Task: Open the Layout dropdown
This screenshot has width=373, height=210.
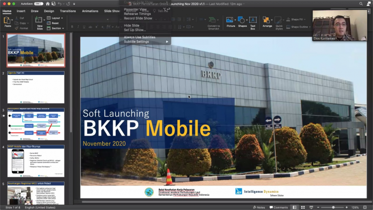Action: click(55, 18)
